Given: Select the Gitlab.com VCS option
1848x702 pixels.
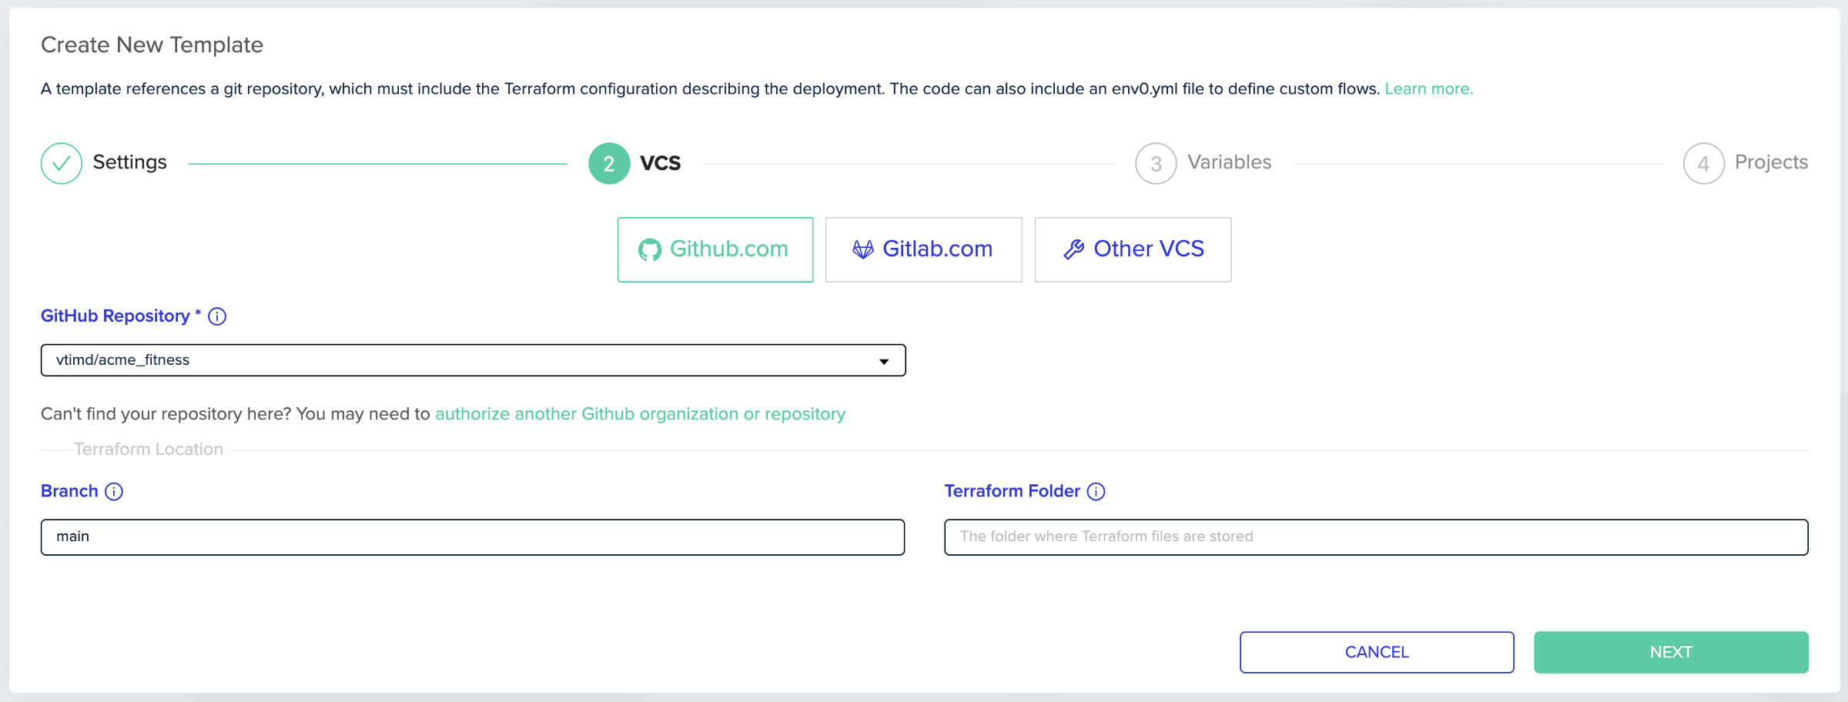Looking at the screenshot, I should tap(924, 249).
